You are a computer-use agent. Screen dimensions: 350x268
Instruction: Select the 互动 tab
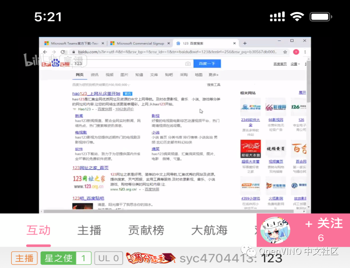point(38,230)
